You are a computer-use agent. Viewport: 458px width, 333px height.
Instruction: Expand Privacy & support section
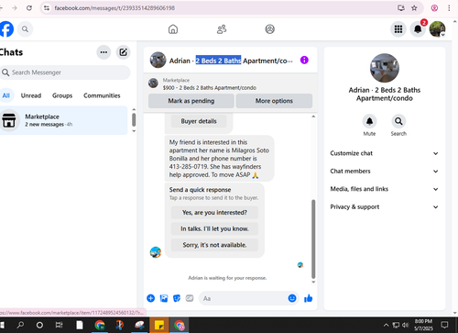tap(384, 206)
